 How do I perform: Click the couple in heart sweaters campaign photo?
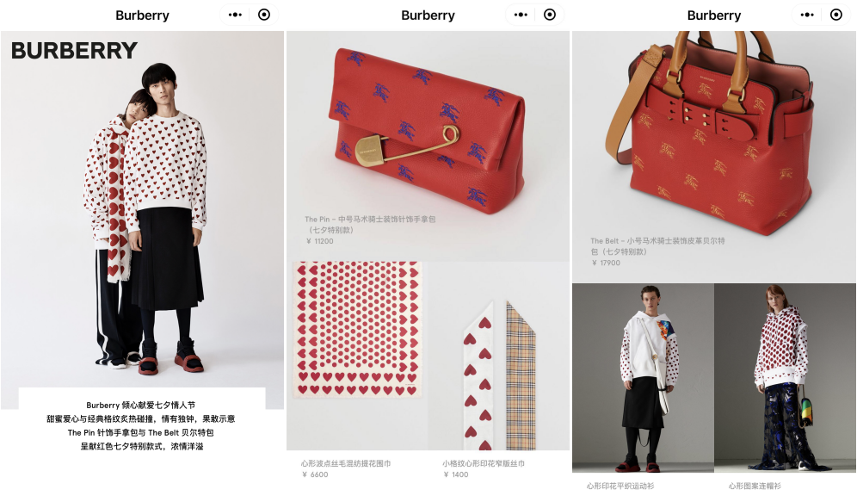point(142,220)
